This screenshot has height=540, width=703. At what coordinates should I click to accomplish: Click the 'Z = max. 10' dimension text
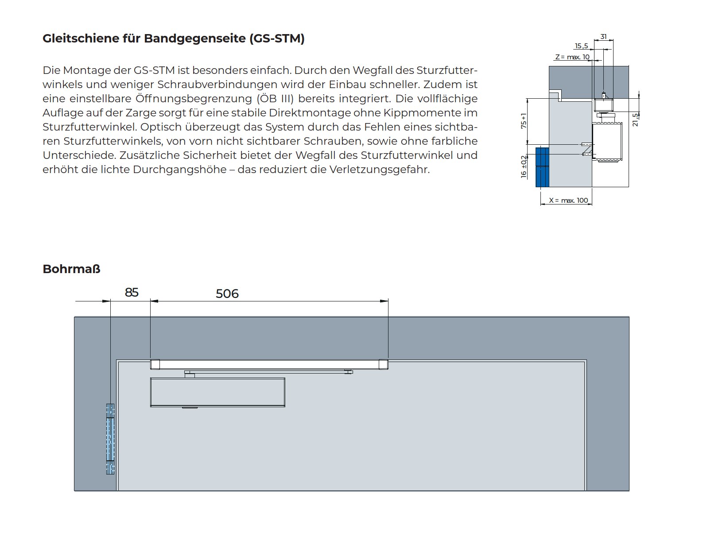coord(572,57)
